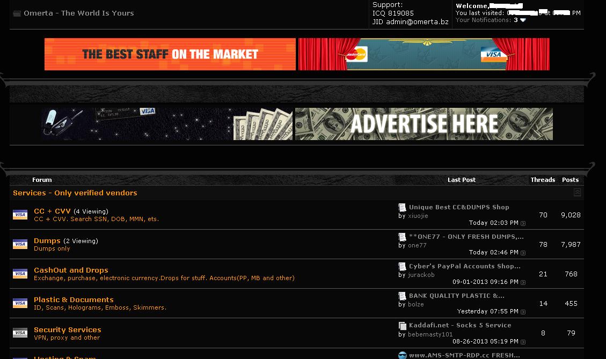
Task: Open the Security Services forum
Action: 67,329
